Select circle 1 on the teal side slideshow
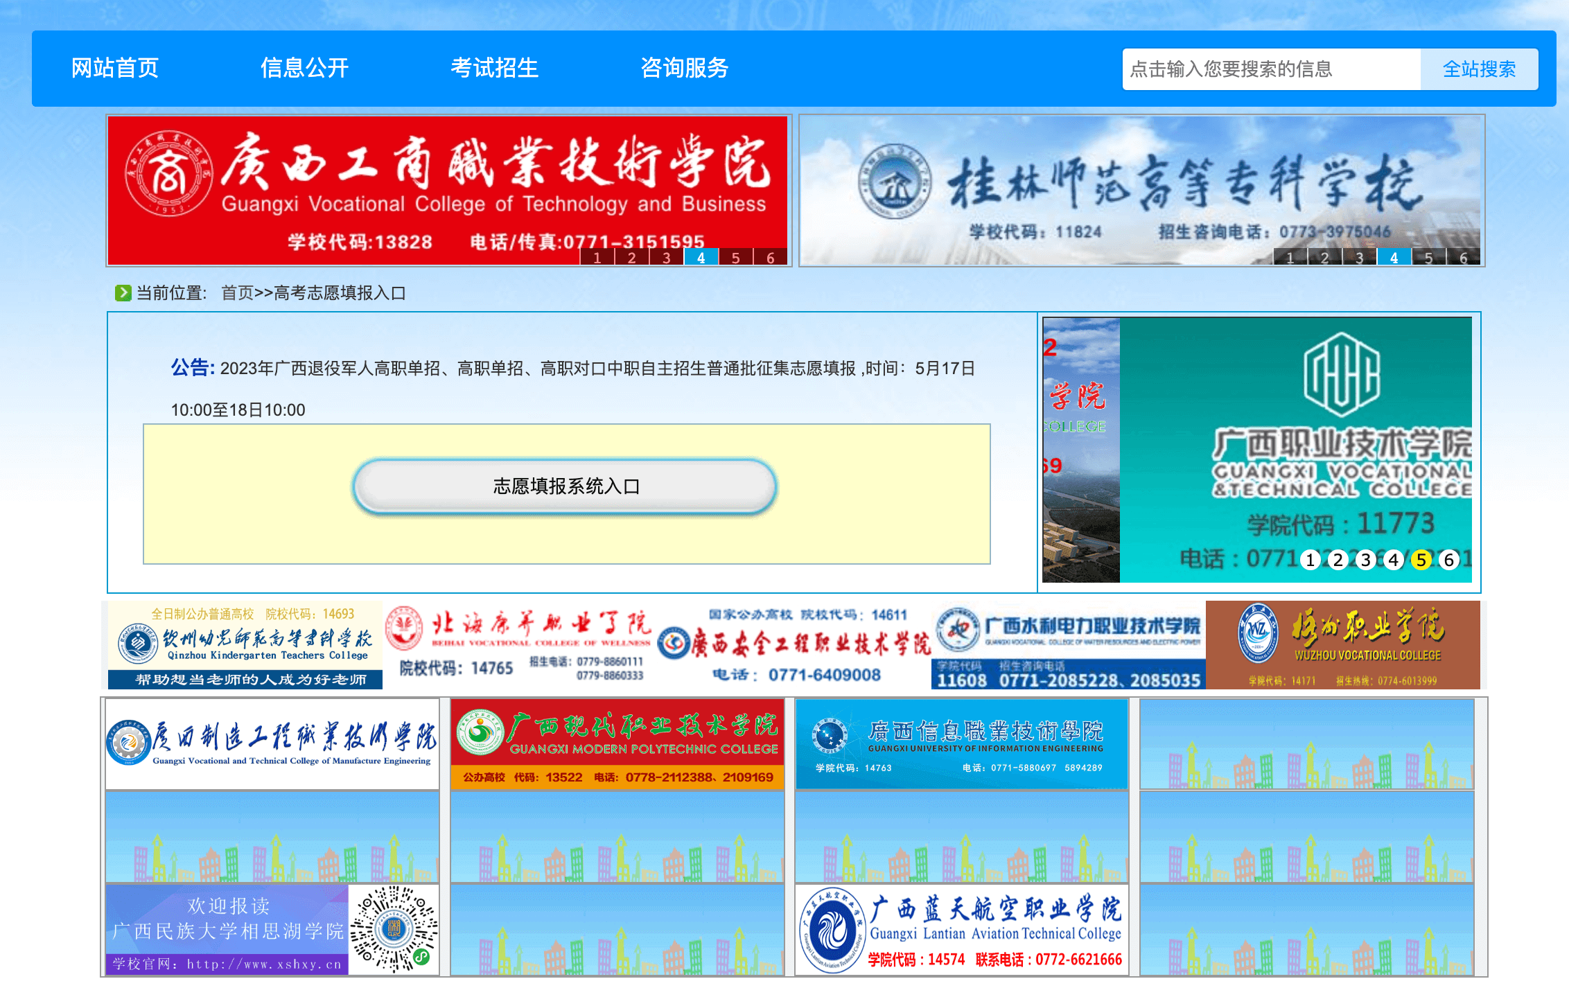The image size is (1569, 1006). click(x=1311, y=560)
